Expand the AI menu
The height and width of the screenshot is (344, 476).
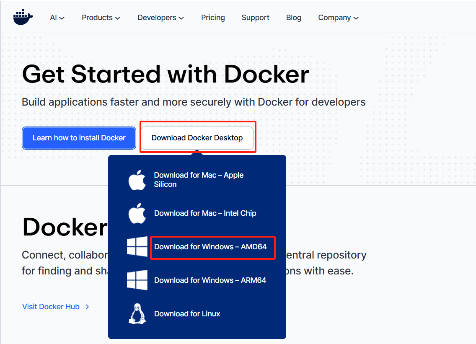[57, 18]
